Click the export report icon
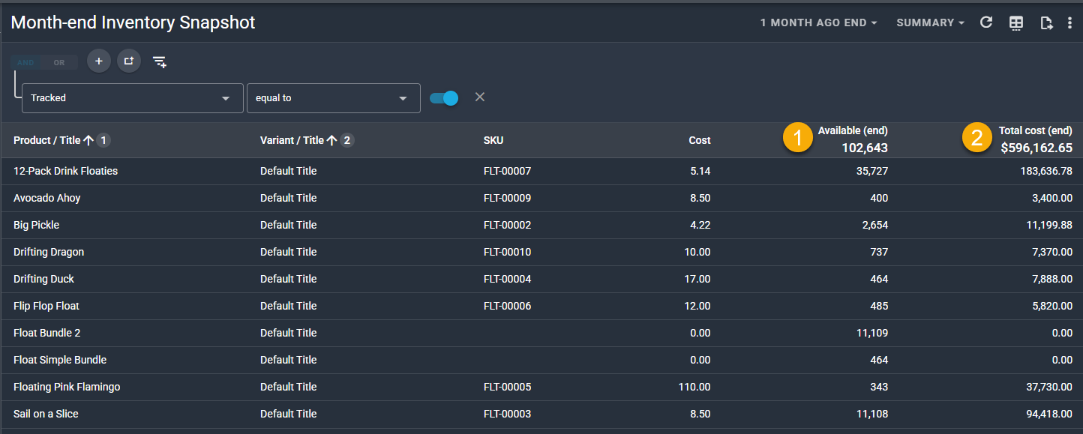This screenshot has width=1083, height=434. coord(1046,22)
